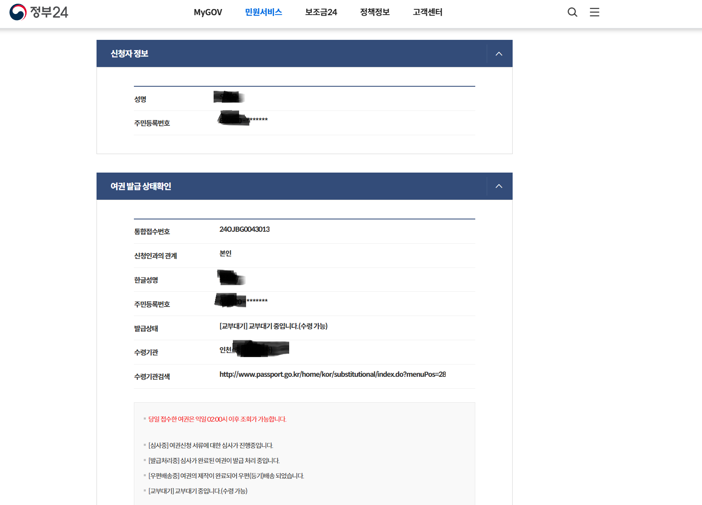
Task: Click the 정부24 home logo text
Action: (x=49, y=12)
